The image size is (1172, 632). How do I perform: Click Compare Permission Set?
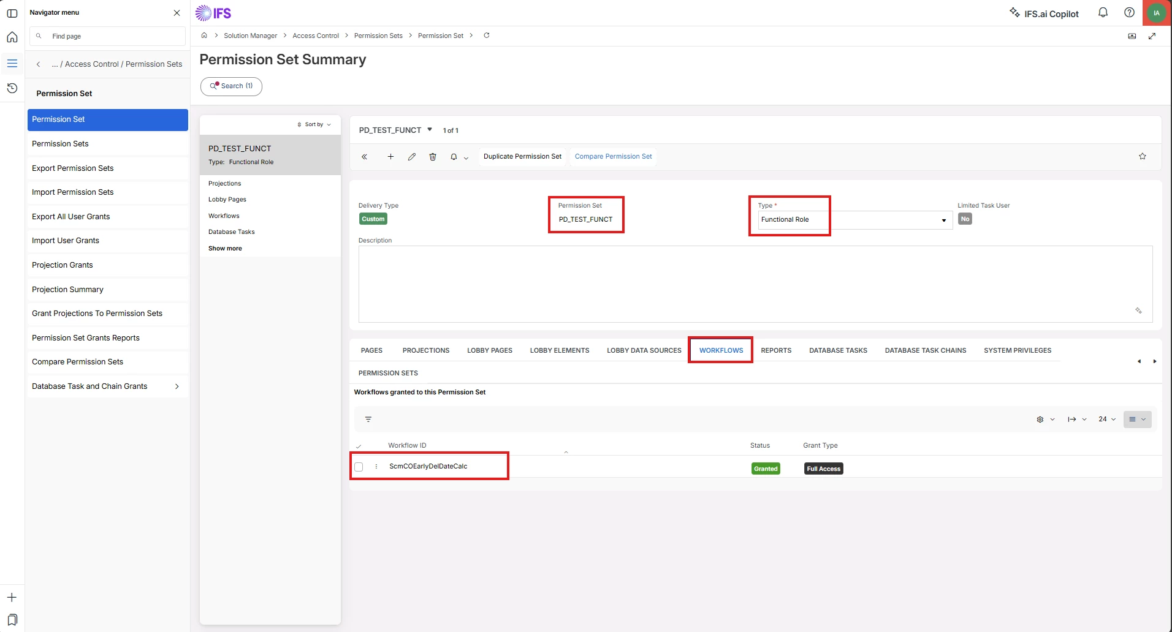click(x=613, y=157)
